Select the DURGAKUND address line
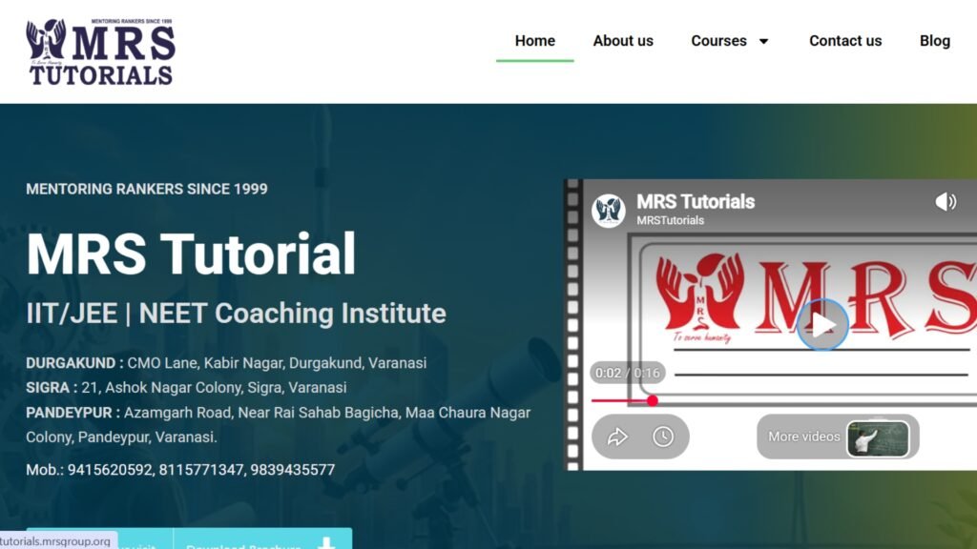 pos(226,363)
